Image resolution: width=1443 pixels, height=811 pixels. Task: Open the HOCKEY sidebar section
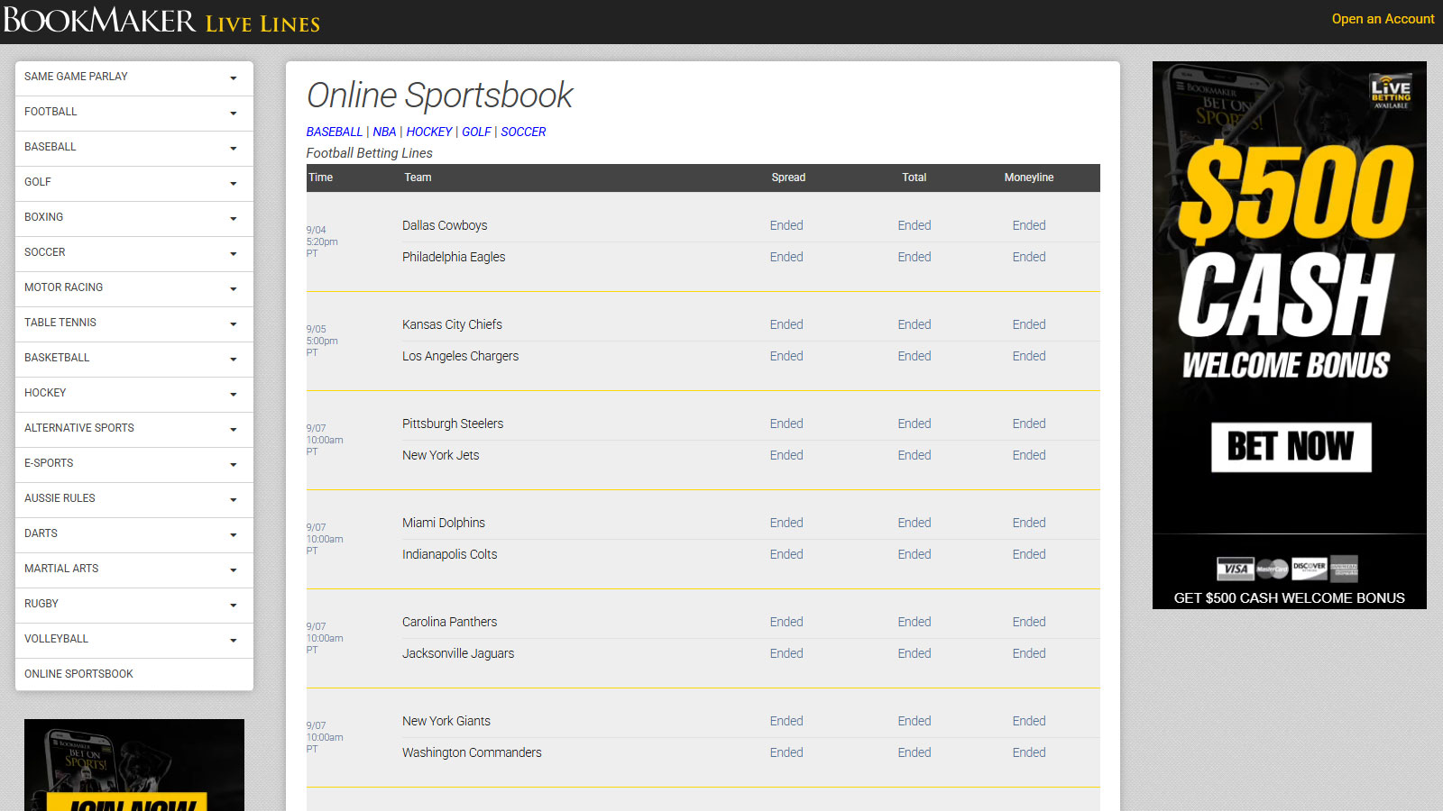pos(133,393)
